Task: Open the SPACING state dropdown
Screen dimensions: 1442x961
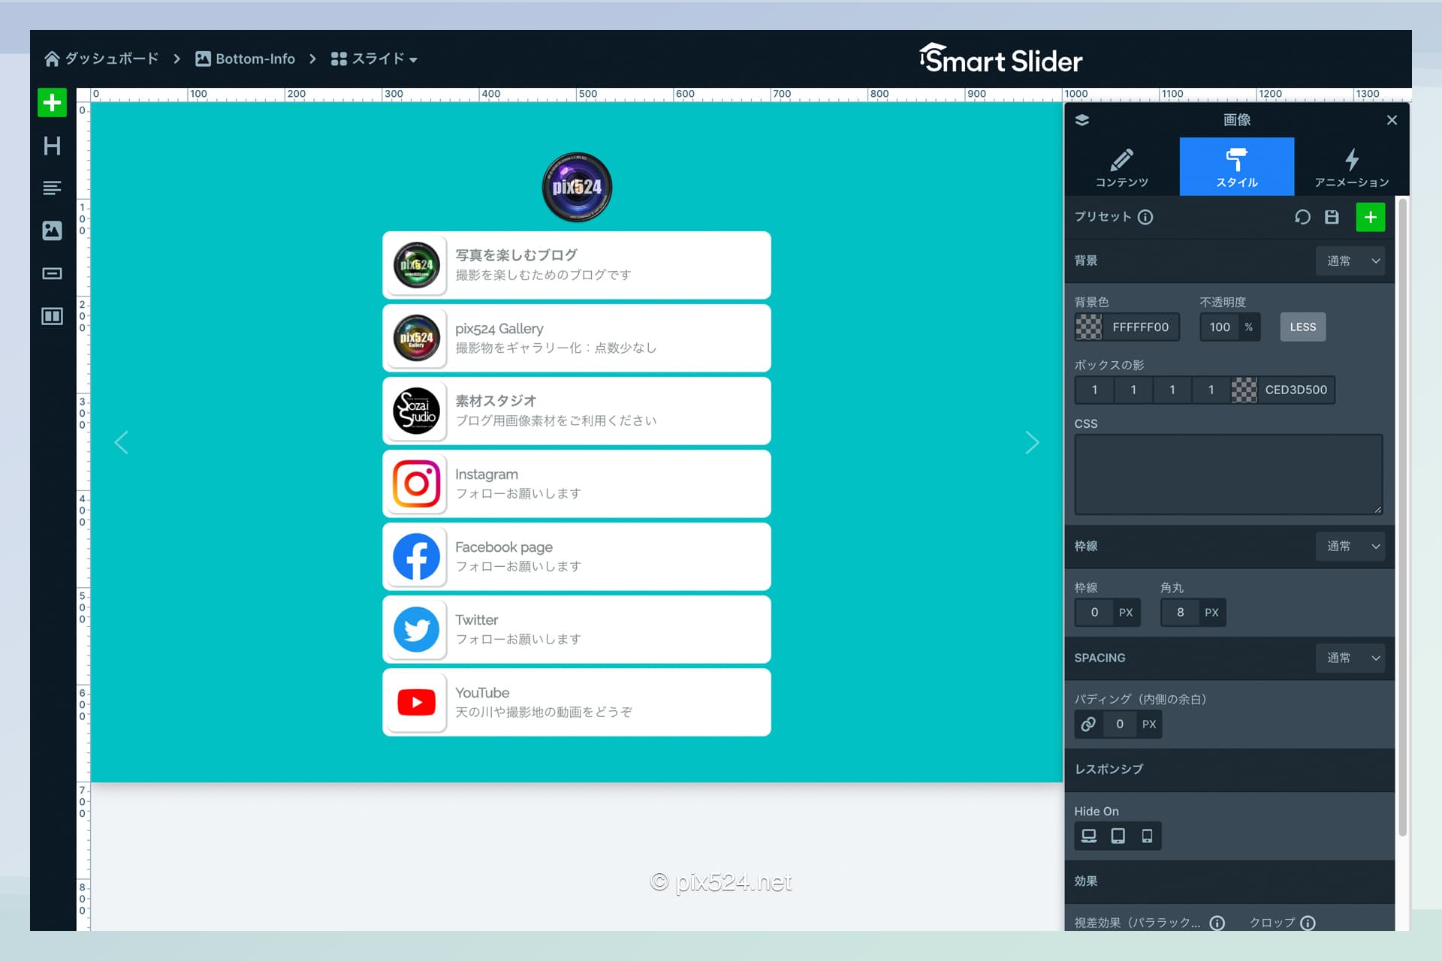Action: coord(1350,658)
